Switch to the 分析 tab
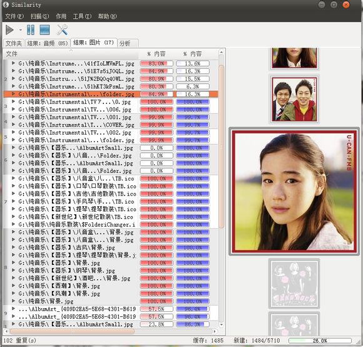The image size is (363, 347). (128, 43)
